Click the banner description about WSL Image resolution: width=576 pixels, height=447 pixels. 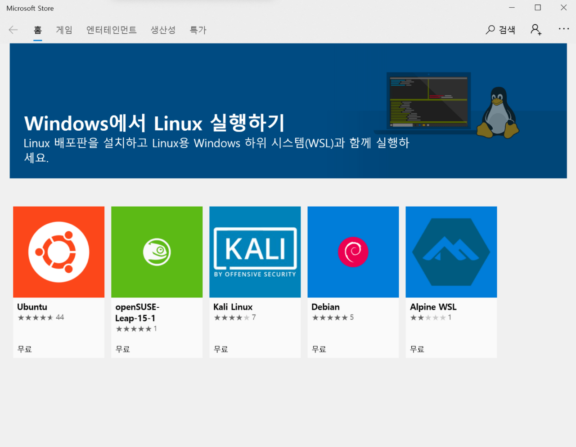tap(216, 150)
